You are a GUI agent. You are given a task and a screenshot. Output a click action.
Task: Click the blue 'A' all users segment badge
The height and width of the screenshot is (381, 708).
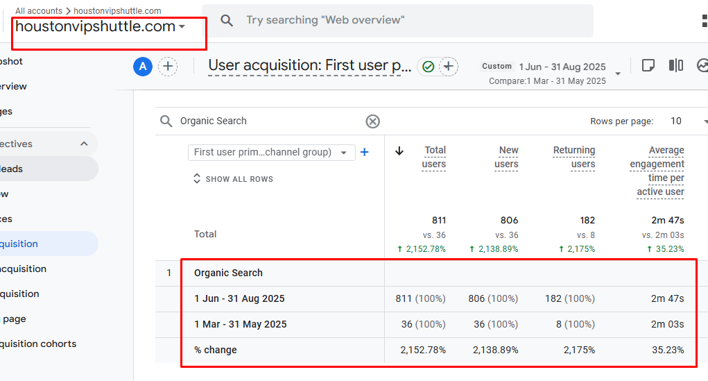(x=143, y=67)
